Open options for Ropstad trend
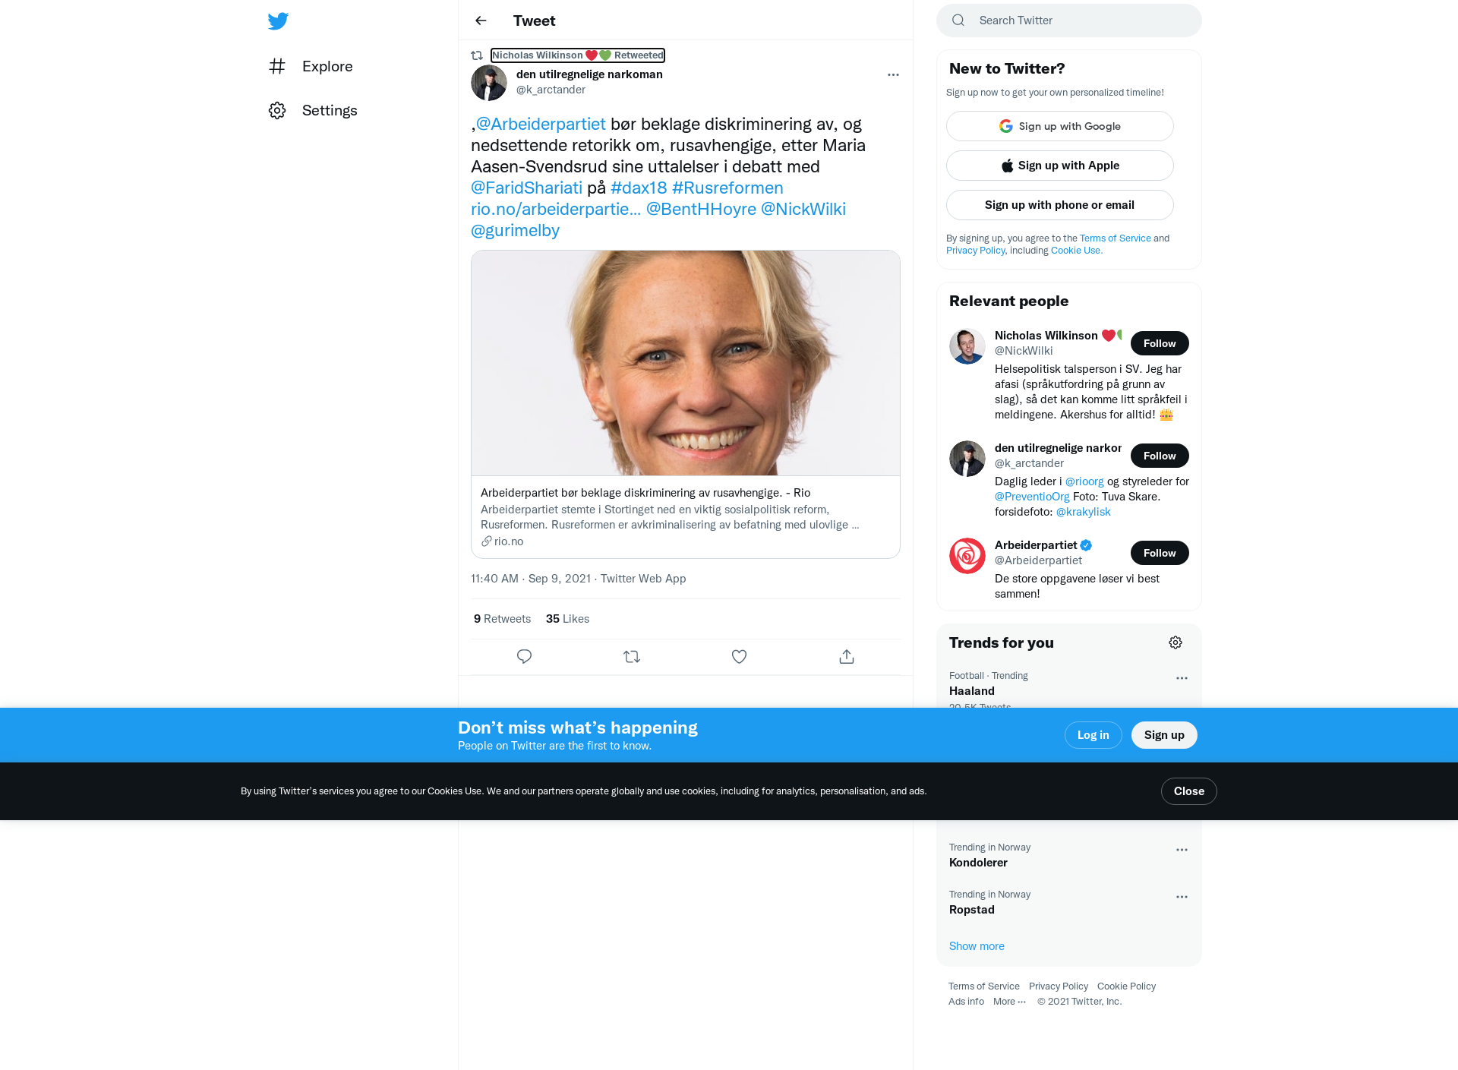The width and height of the screenshot is (1458, 1070). pos(1182,897)
